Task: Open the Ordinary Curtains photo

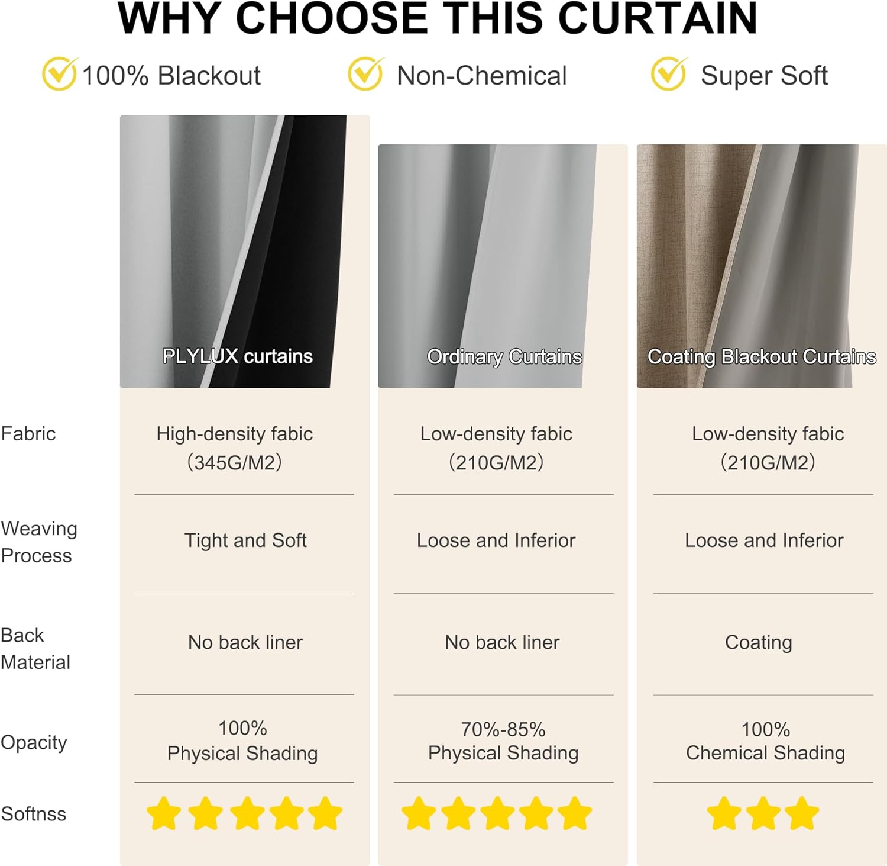Action: click(487, 266)
